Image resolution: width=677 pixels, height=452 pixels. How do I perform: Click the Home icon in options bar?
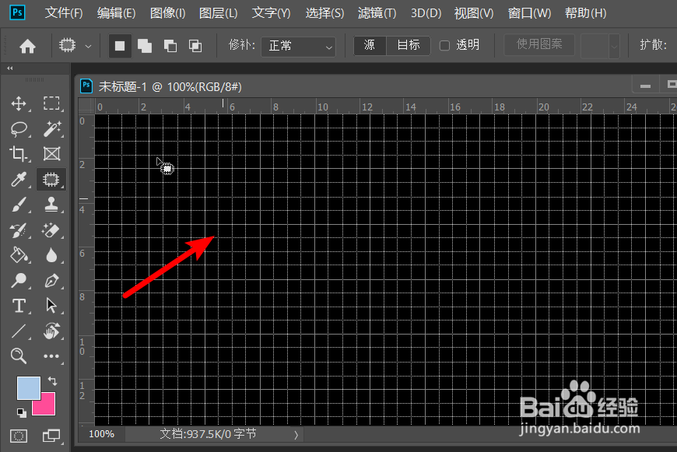(28, 46)
